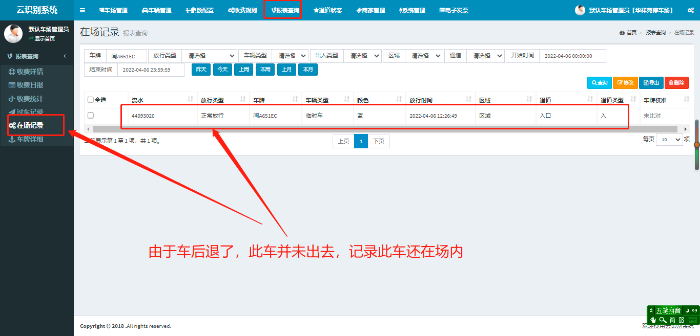Viewport: 700px width, 336px height.
Task: Sort by the 通道类型 column sort icon
Action: pos(633,99)
